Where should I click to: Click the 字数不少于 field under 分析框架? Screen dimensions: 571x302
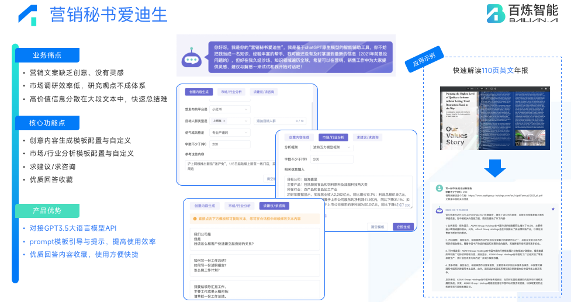coord(332,159)
